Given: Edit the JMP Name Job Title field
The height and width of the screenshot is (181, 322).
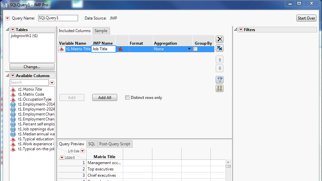Looking at the screenshot, I should 104,49.
